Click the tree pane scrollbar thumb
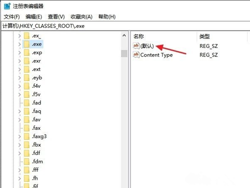The image size is (250, 188). tap(124, 53)
